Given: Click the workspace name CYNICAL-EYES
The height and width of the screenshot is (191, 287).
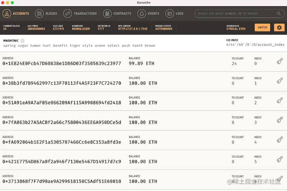Looking at the screenshot, I should 236,29.
